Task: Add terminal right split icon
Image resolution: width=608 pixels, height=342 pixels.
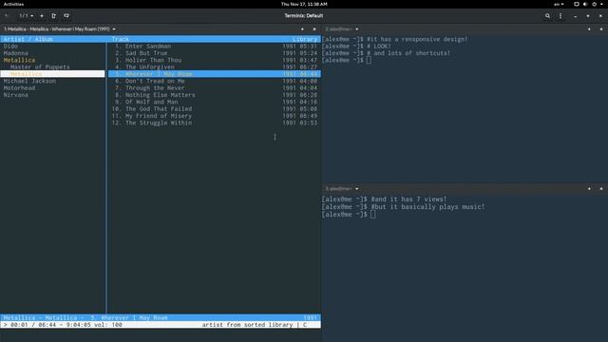Action: pyautogui.click(x=54, y=16)
